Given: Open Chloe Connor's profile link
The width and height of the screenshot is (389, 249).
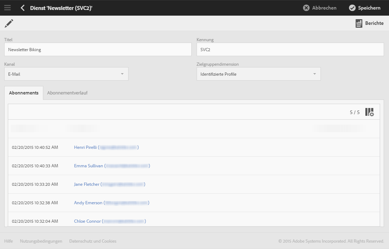Looking at the screenshot, I should tap(87, 221).
